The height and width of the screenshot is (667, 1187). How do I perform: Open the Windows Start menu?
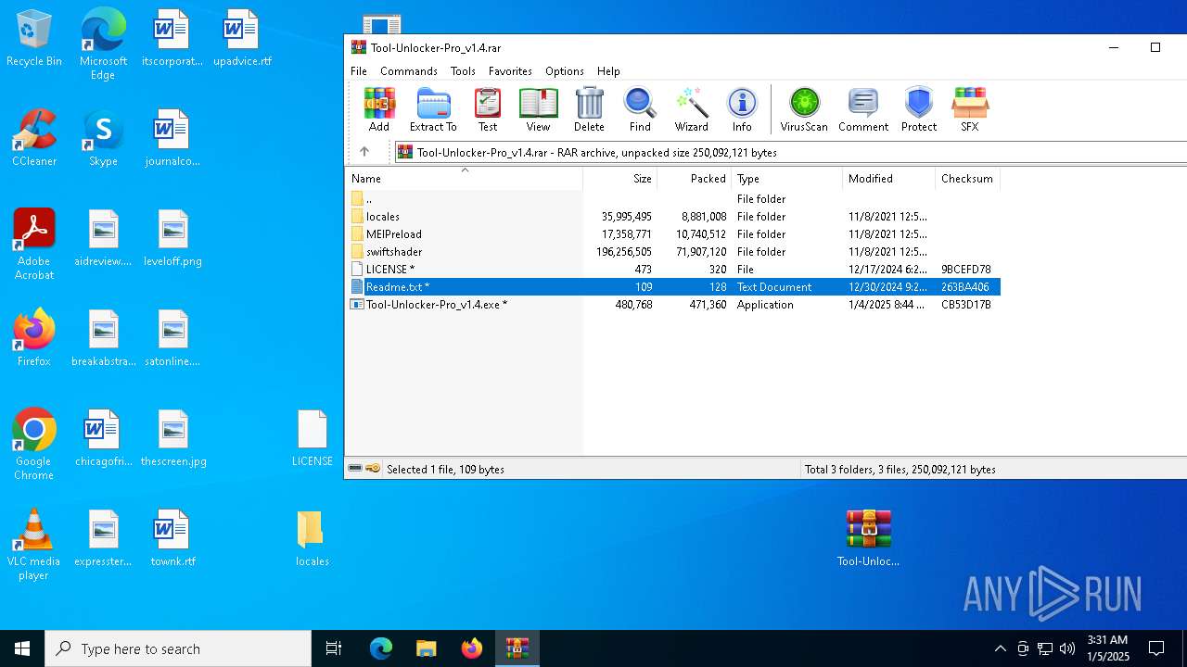point(22,648)
